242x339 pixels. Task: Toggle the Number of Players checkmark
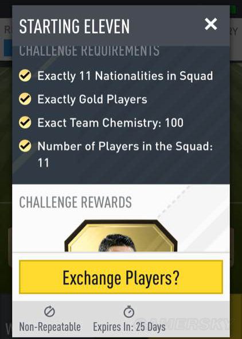[25, 146]
